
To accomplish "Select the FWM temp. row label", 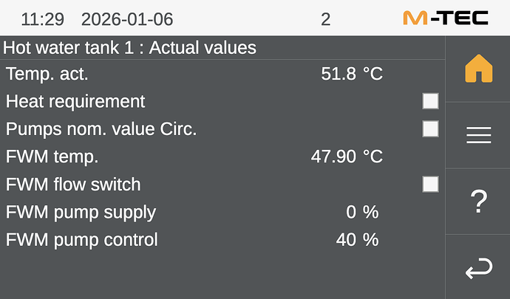I will [52, 157].
